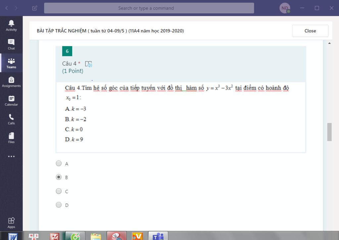Open the ND profile avatar menu
This screenshot has height=240, width=339.
285,8
